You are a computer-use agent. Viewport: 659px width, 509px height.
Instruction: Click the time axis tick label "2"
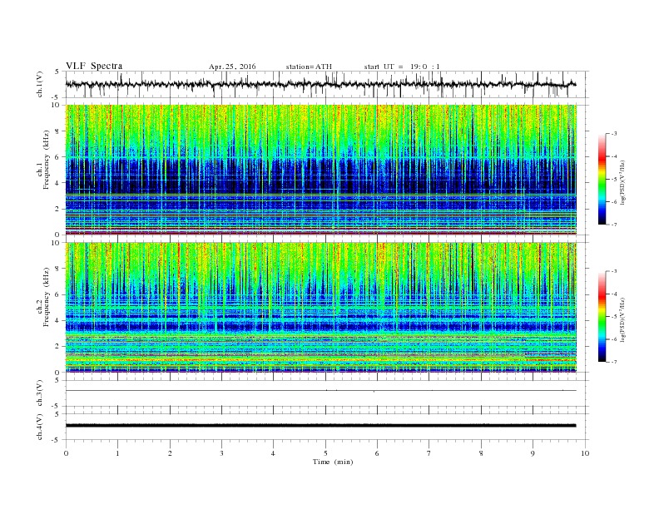point(170,453)
